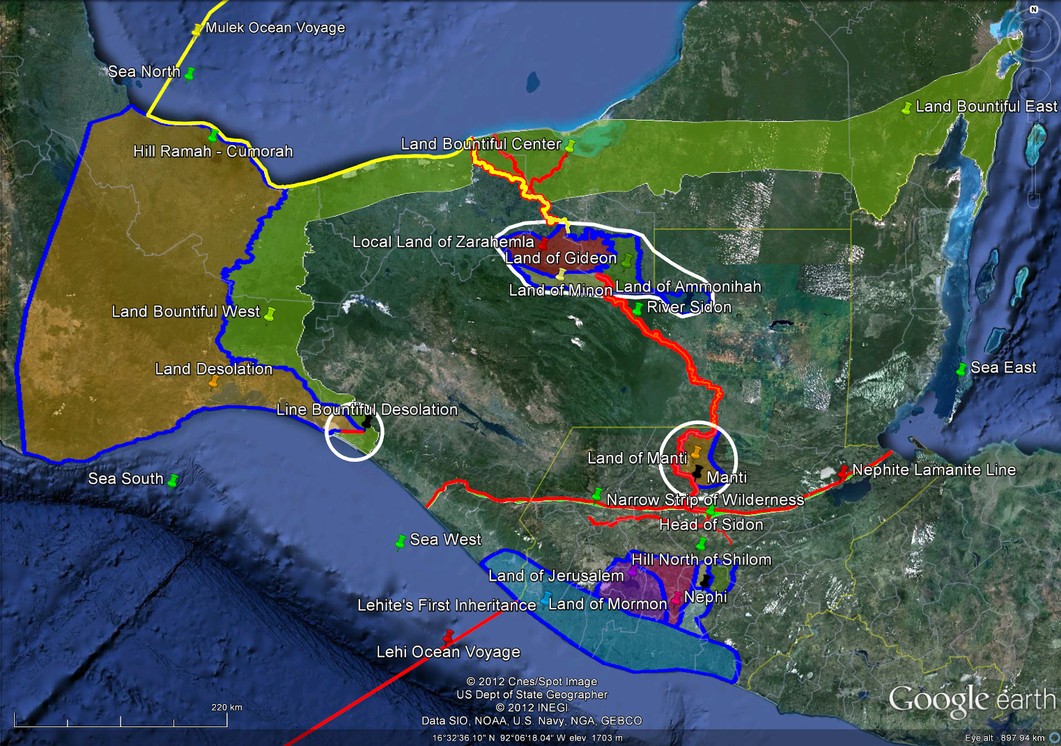Screen dimensions: 1061x746
Task: Click the Move joystick circle
Action: tap(1035, 84)
